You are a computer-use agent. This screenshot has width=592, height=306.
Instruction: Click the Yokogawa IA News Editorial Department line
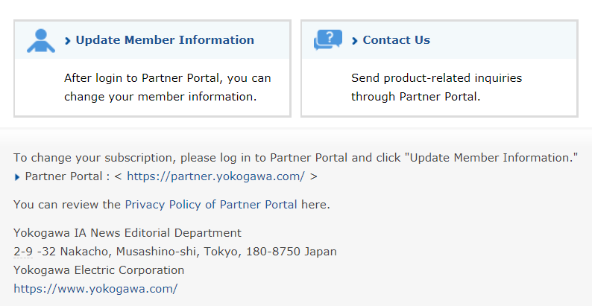point(127,233)
